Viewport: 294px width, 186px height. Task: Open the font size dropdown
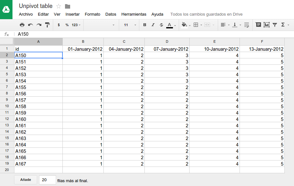130,25
